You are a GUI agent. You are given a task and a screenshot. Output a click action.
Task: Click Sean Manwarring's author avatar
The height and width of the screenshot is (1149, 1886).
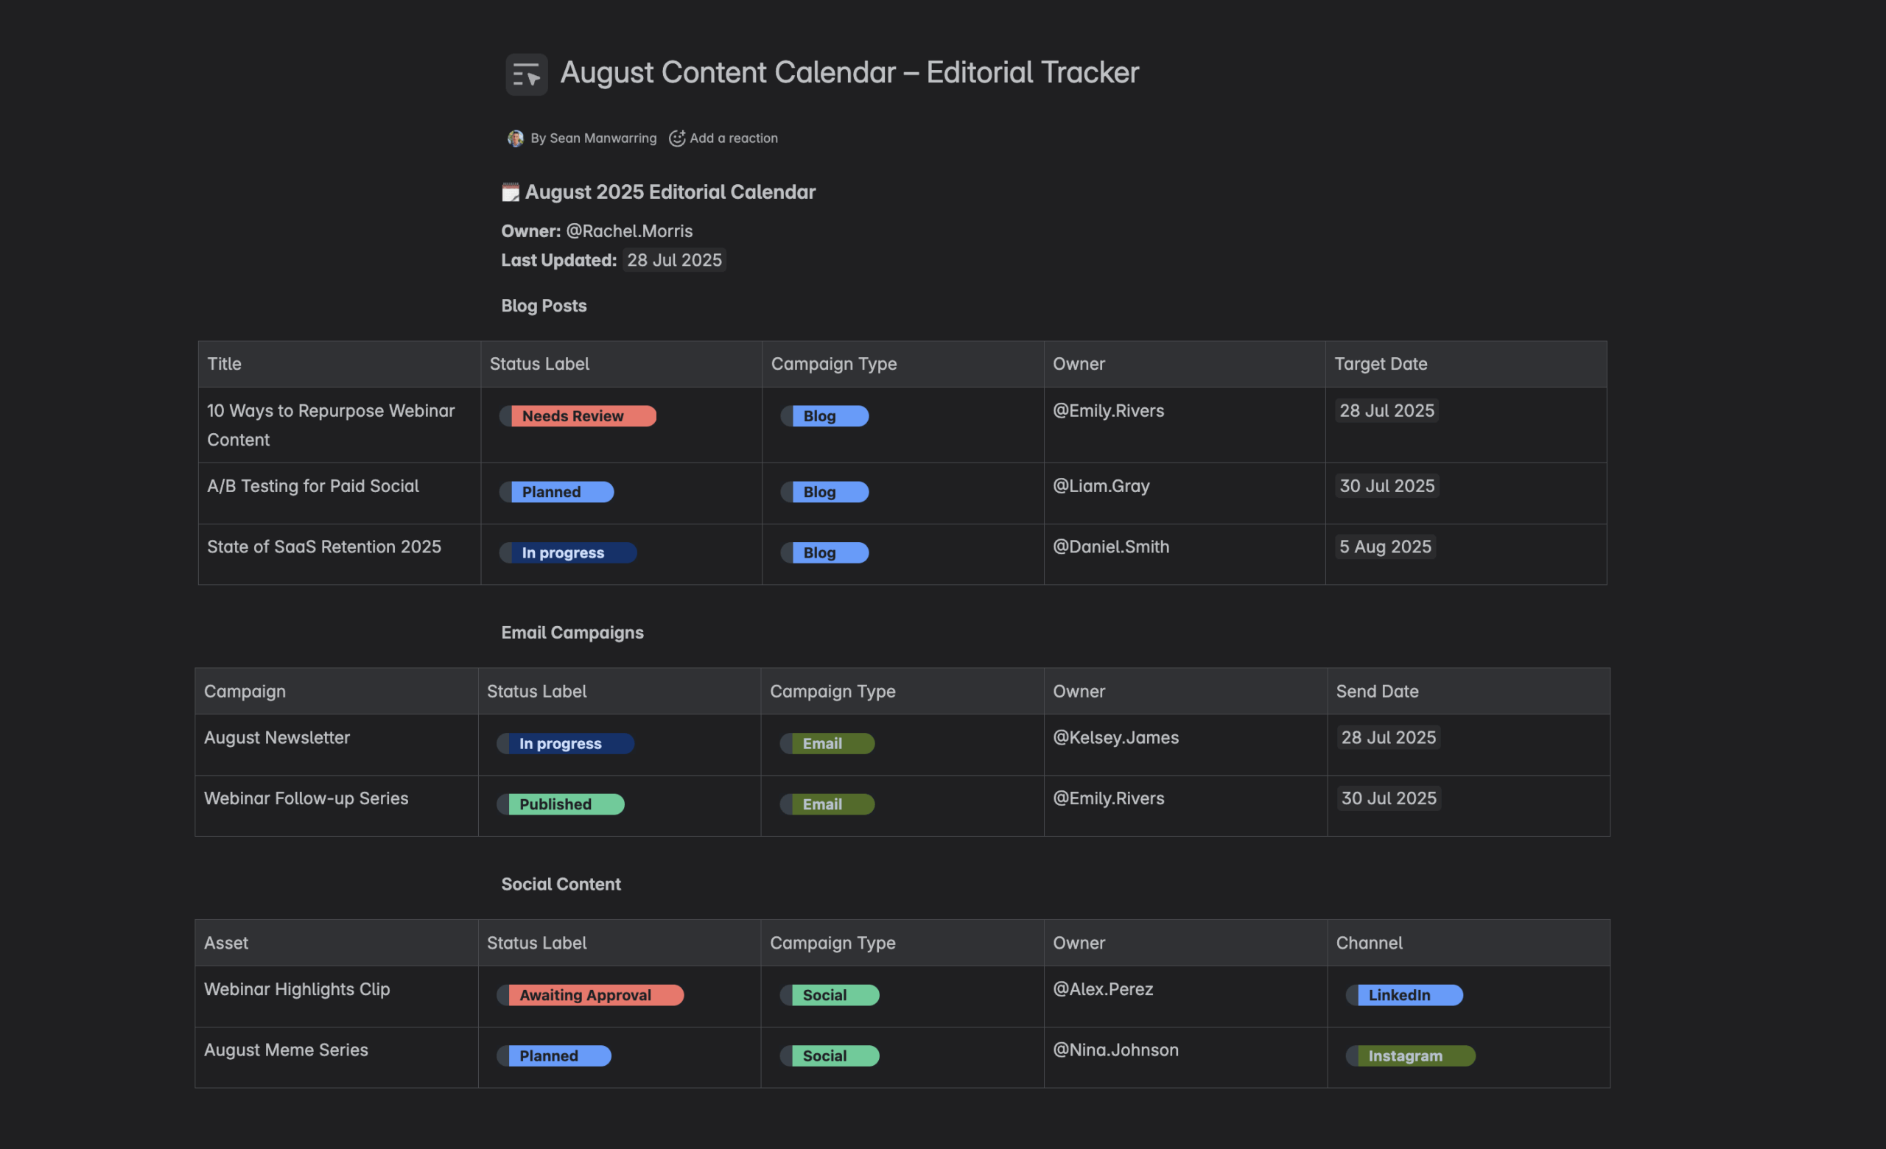tap(515, 138)
